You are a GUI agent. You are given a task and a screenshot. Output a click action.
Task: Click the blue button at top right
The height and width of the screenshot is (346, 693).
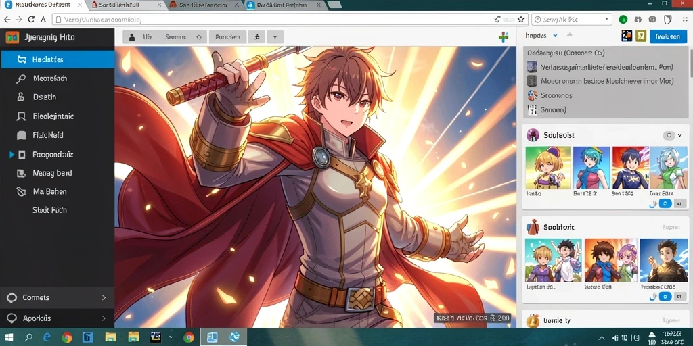tap(668, 36)
